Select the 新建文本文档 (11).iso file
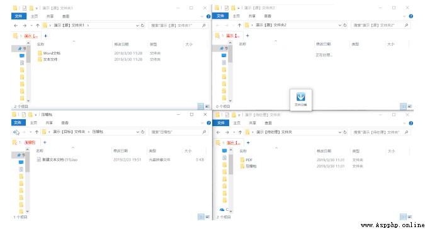This screenshot has height=229, width=425. point(57,159)
